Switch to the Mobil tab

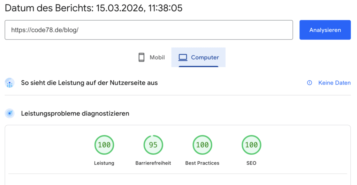(151, 57)
